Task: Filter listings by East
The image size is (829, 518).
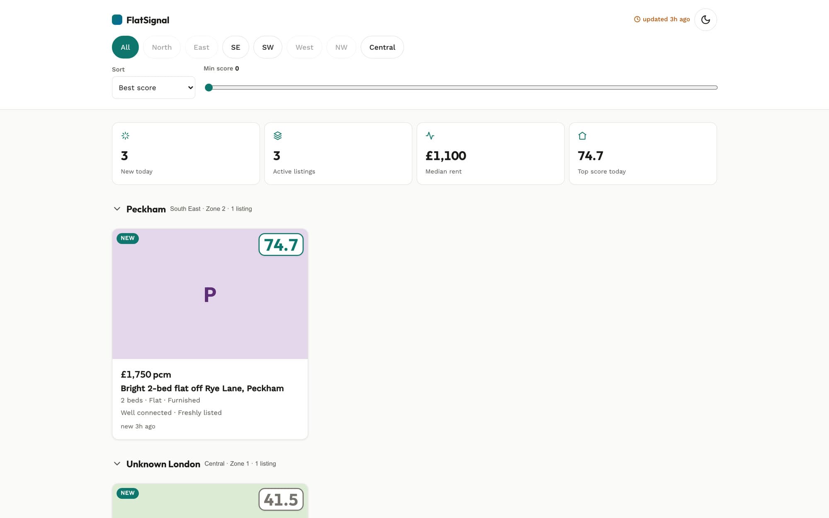Action: pos(201,47)
